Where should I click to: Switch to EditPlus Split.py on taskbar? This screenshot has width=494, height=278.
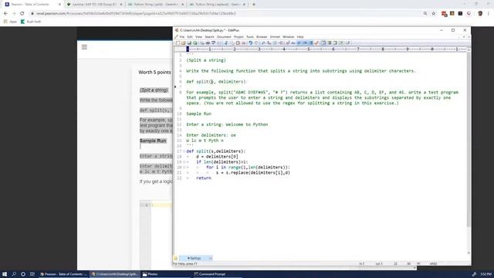[114, 274]
